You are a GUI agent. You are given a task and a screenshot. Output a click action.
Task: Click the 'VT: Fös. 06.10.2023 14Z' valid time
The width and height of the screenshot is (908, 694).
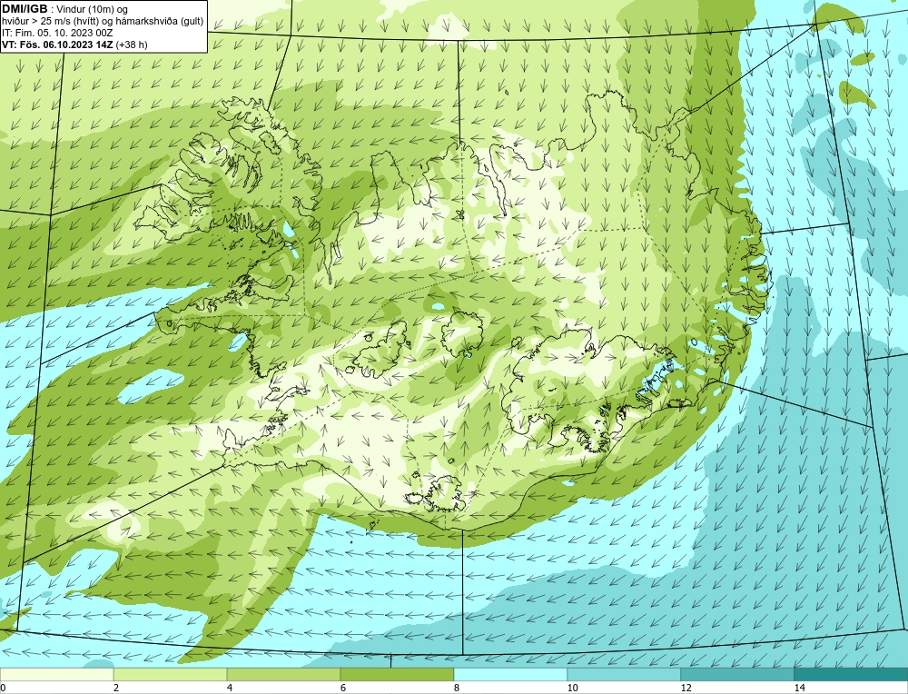tap(58, 45)
